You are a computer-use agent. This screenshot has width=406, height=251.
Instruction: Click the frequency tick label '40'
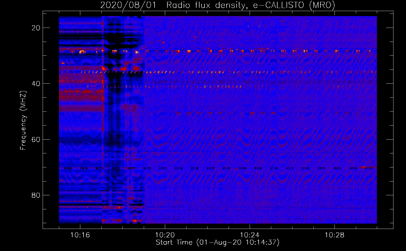[36, 84]
